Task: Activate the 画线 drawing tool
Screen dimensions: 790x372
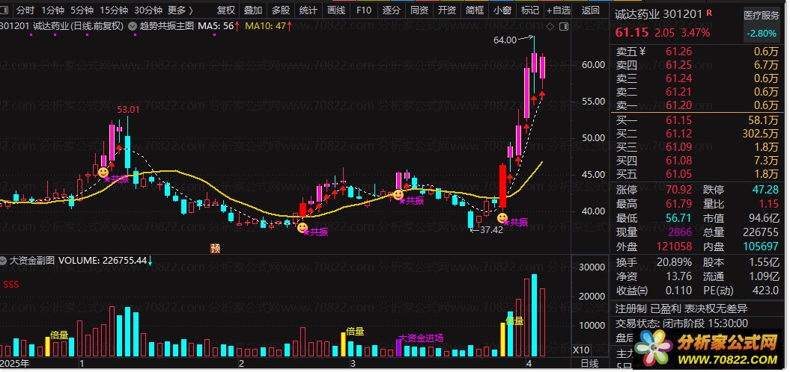Action: tap(336, 10)
